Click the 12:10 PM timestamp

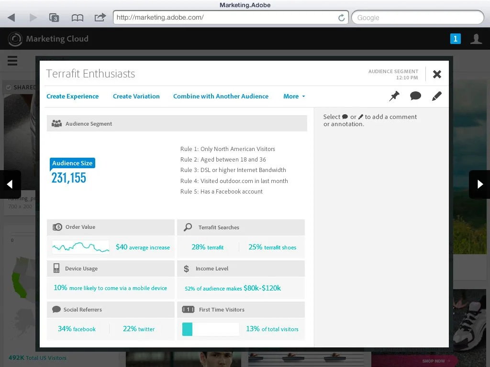click(407, 78)
